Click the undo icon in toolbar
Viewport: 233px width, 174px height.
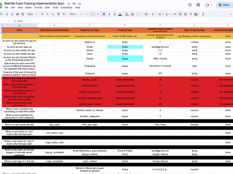tap(7, 14)
